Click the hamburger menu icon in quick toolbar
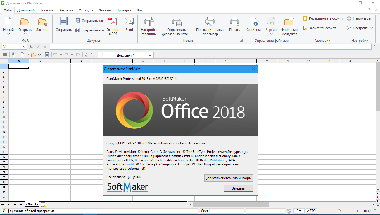Viewport: 380px width, 215px height. coord(5,55)
